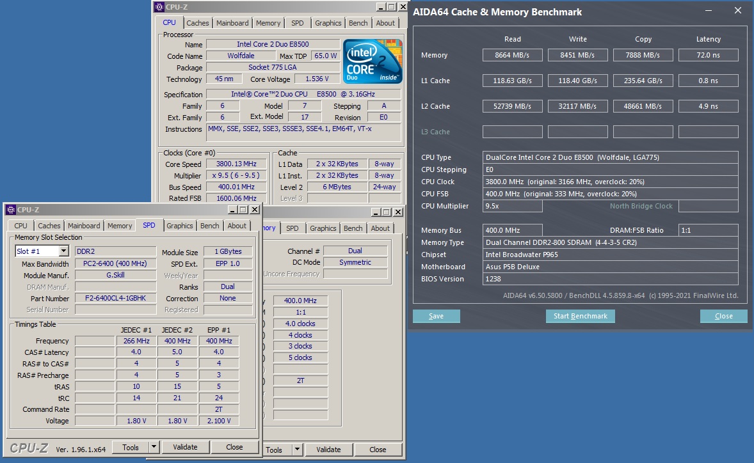Click the Module Manuf. field G.Skill
Screen dimensions: 754x463
tap(115, 275)
